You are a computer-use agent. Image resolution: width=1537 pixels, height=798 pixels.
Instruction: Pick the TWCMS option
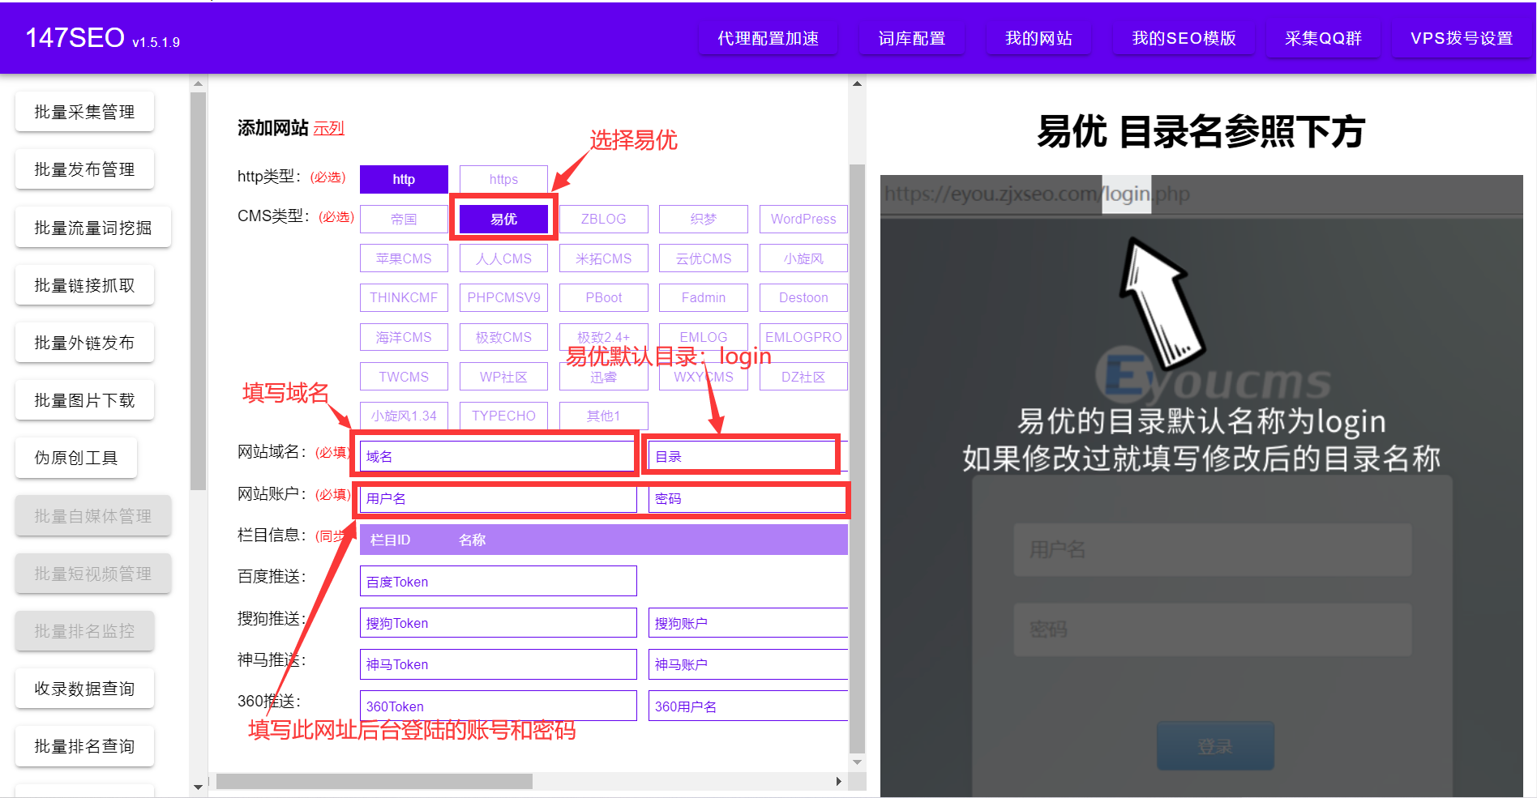coord(404,377)
